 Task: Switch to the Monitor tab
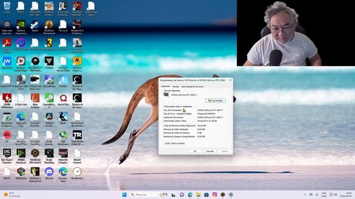176,86
